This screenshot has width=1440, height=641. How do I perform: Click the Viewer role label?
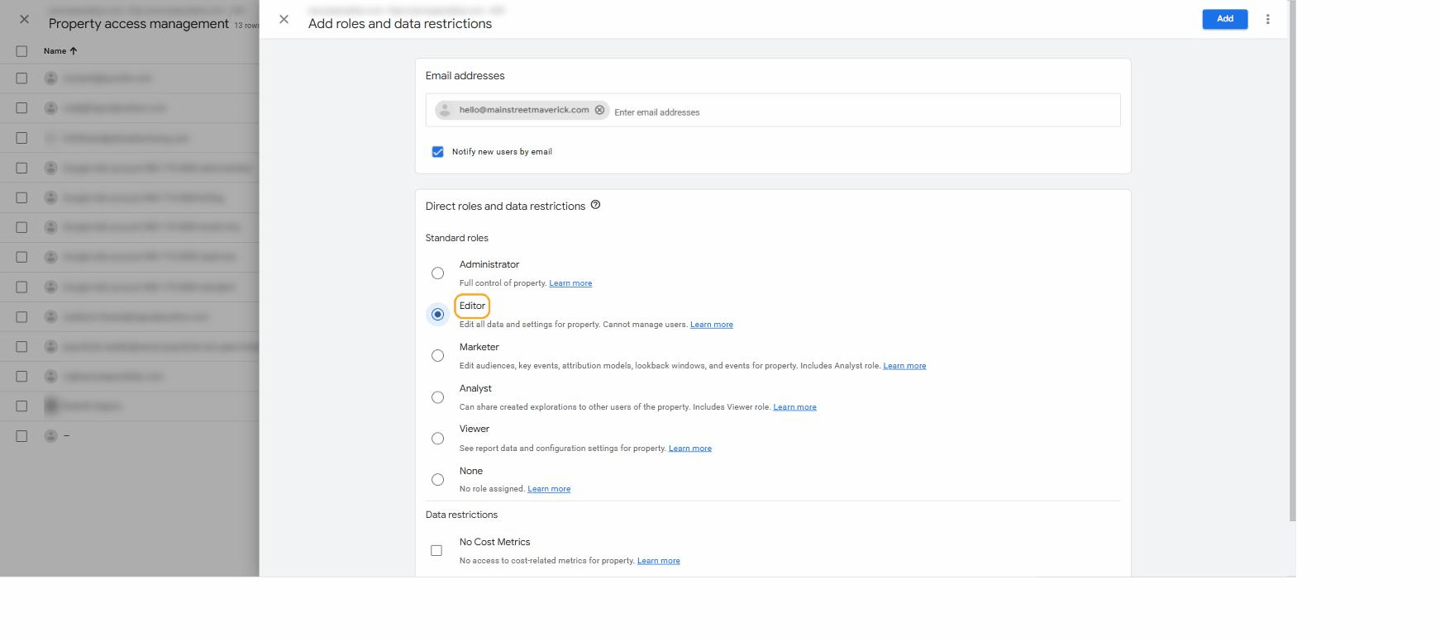pyautogui.click(x=474, y=429)
